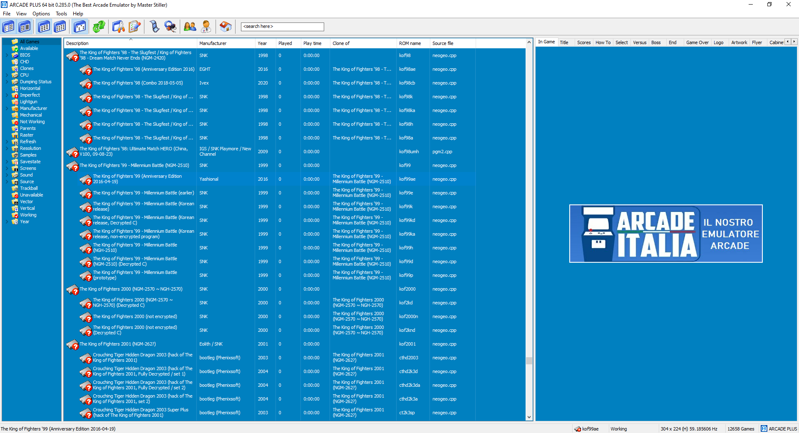Click the search here input field
Viewport: 799px width, 433px height.
[x=282, y=27]
